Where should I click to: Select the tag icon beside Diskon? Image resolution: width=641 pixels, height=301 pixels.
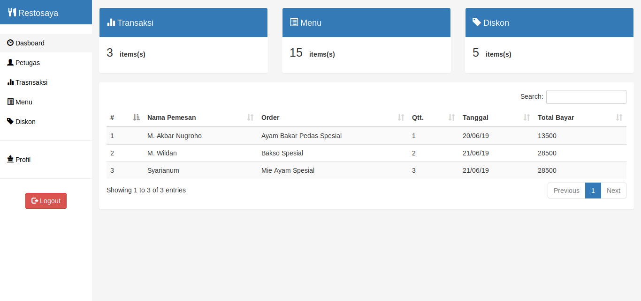[x=9, y=121]
